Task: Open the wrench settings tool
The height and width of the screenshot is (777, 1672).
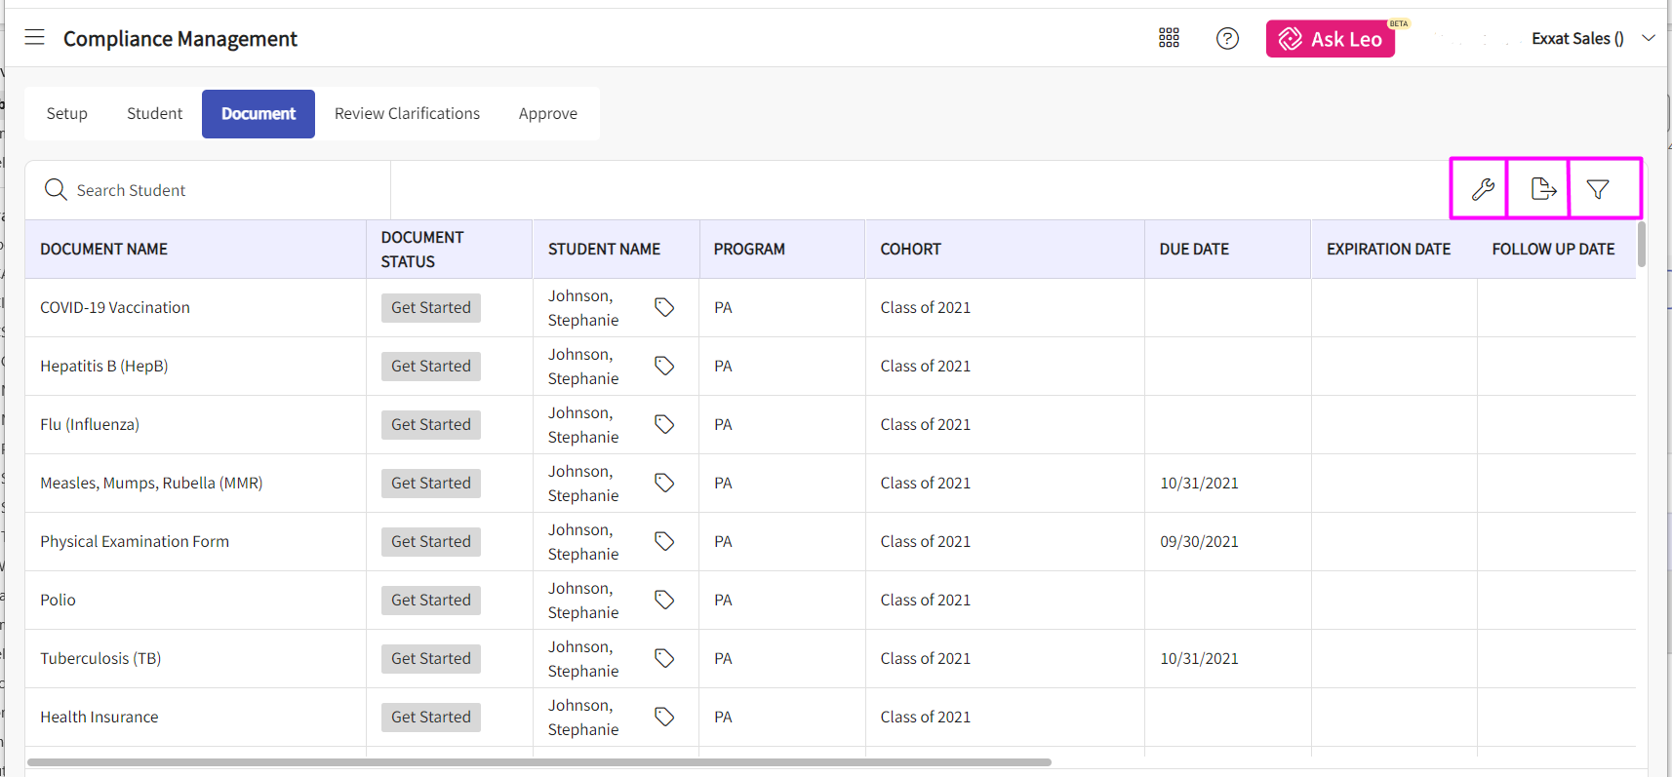Action: pyautogui.click(x=1482, y=189)
